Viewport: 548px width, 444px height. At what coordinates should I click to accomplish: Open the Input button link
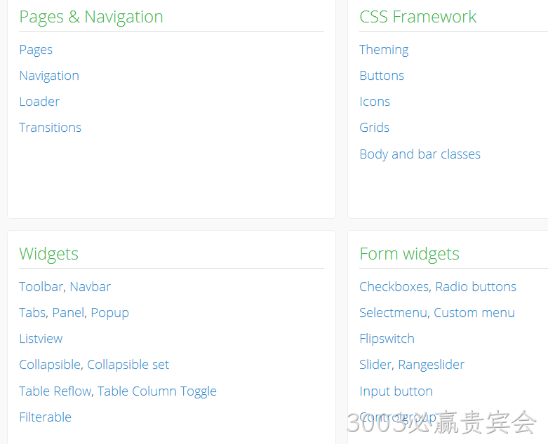pos(396,391)
